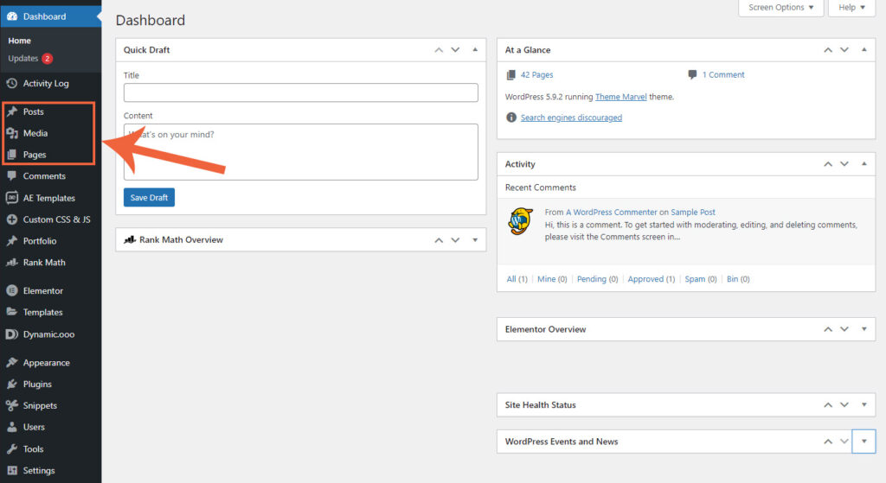The height and width of the screenshot is (483, 886).
Task: Open the Sample Post link
Action: [x=693, y=213]
